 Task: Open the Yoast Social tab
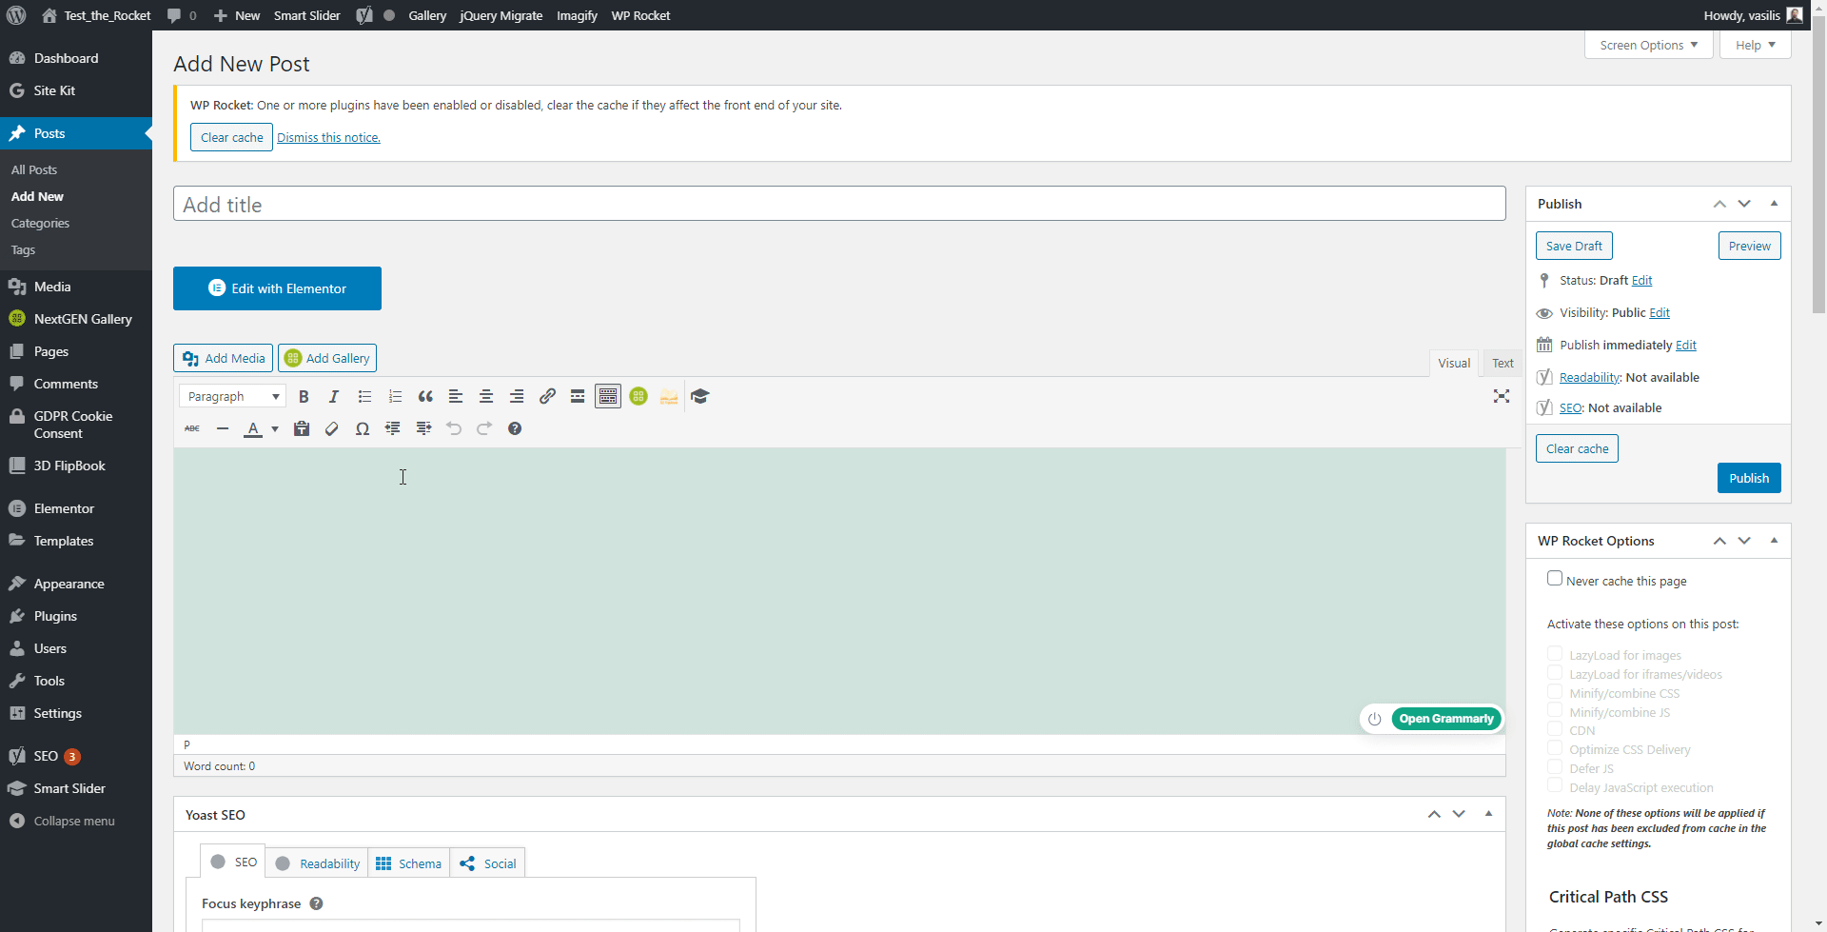tap(487, 863)
